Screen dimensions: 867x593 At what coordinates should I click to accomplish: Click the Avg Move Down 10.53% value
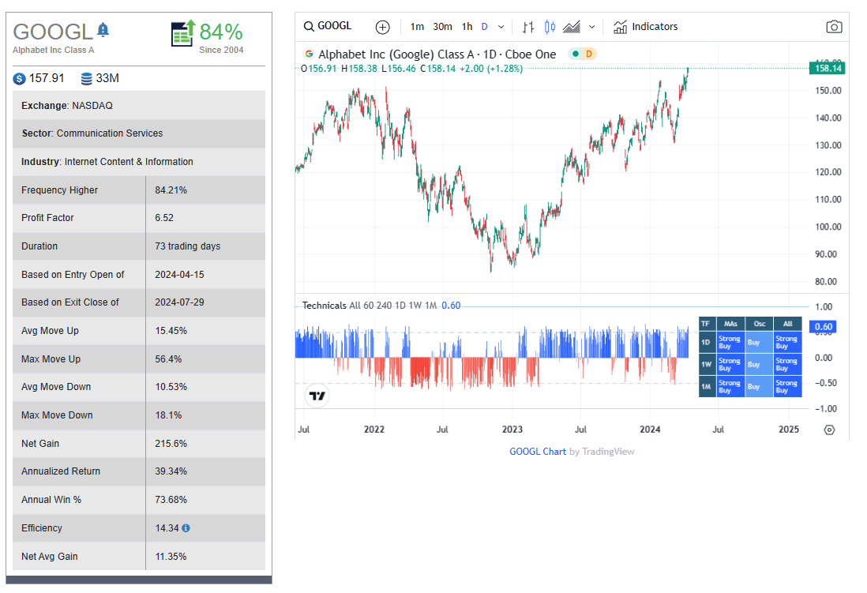[x=171, y=387]
